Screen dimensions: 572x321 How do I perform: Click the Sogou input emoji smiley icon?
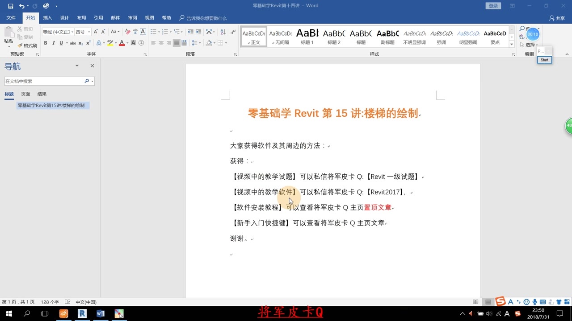[526, 302]
